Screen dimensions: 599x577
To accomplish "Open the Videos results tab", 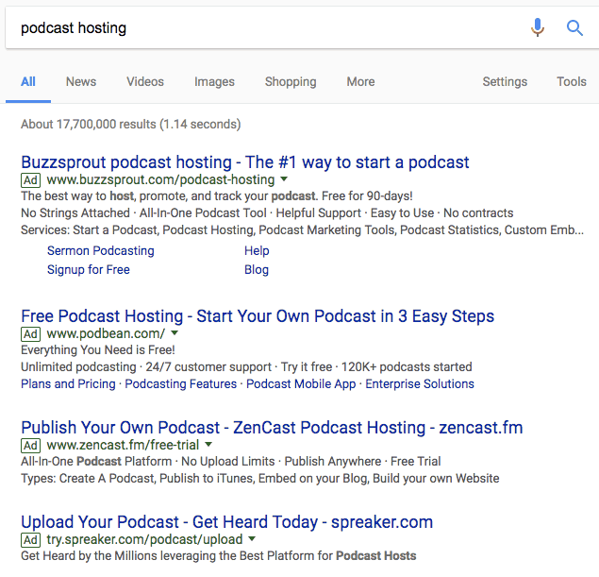I will (145, 82).
